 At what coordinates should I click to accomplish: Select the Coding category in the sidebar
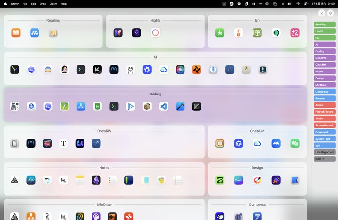pyautogui.click(x=324, y=51)
